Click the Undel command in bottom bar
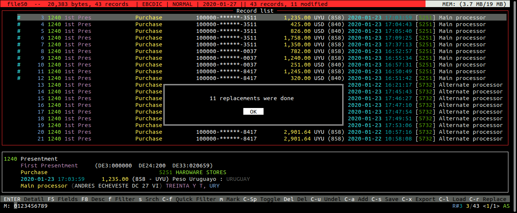 [x=333, y=199]
